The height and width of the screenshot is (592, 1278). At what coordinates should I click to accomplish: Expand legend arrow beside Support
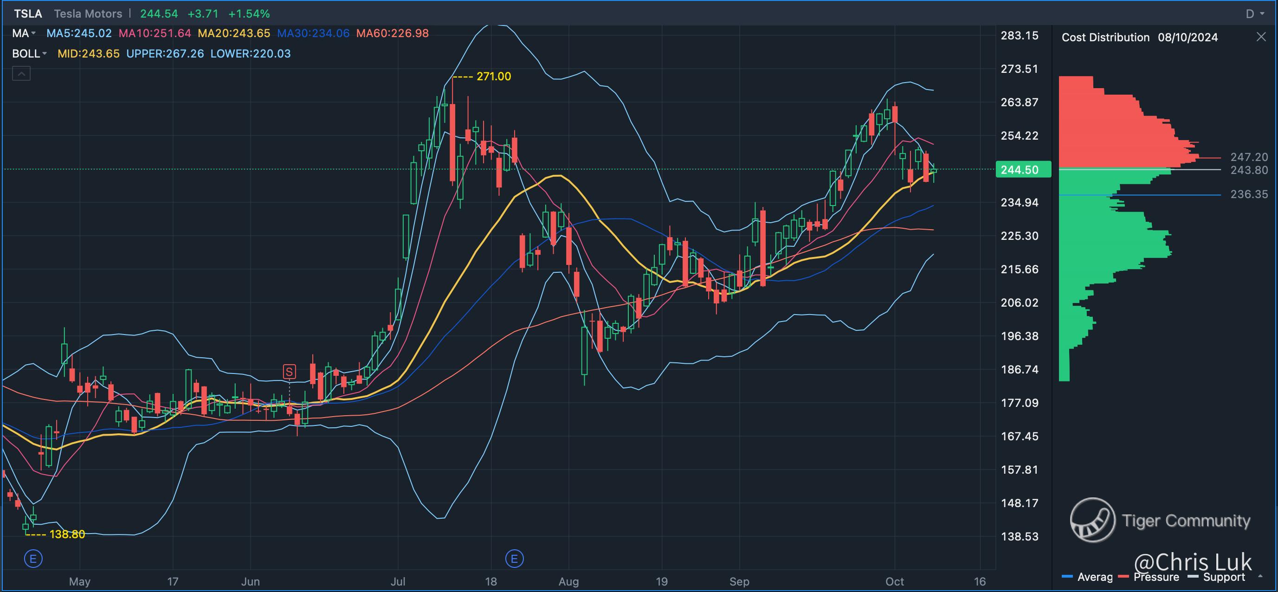1261,577
